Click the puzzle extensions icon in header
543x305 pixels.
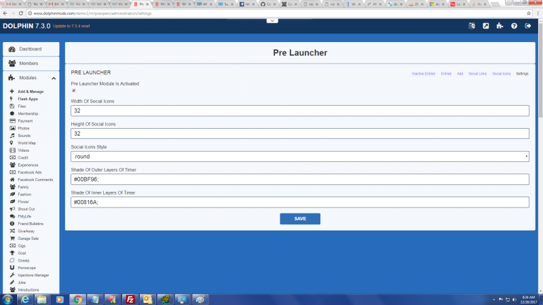click(x=500, y=26)
